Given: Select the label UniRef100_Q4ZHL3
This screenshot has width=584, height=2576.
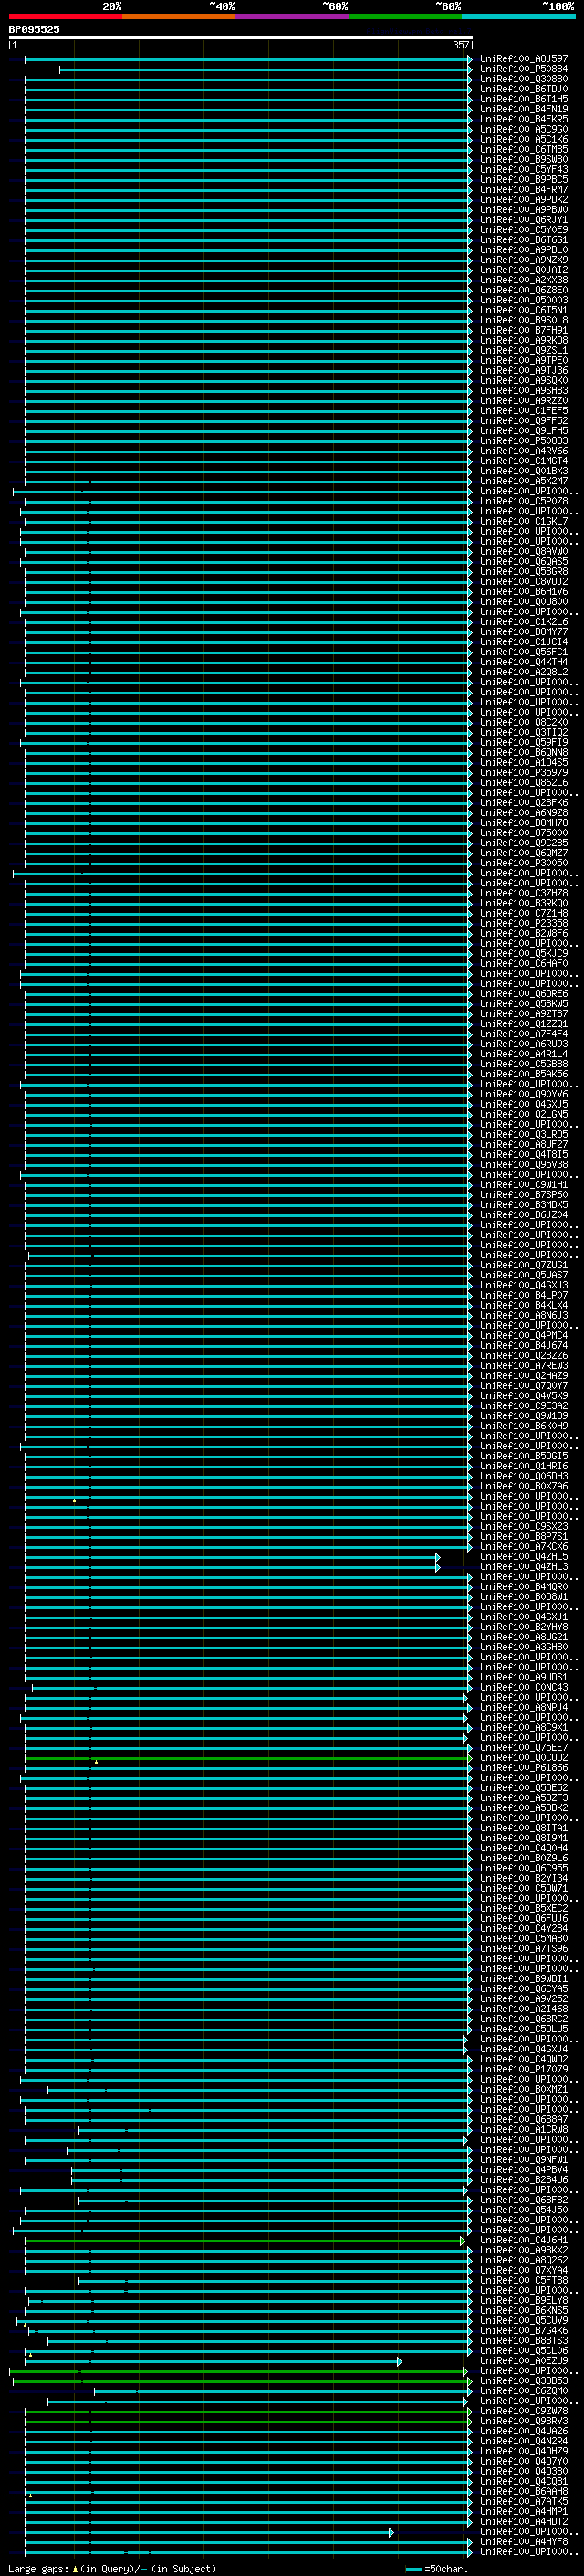Looking at the screenshot, I should 524,1567.
